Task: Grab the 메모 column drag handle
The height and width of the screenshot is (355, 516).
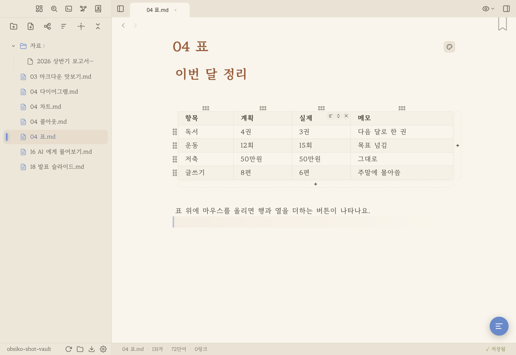Action: [x=402, y=108]
